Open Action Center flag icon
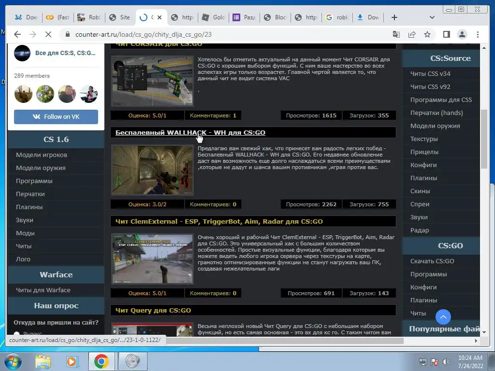This screenshot has height=371, width=495. tap(435, 361)
